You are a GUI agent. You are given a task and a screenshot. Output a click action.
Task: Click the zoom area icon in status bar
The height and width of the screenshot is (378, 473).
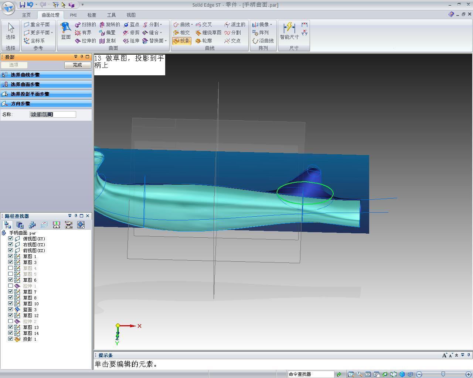(x=351, y=374)
